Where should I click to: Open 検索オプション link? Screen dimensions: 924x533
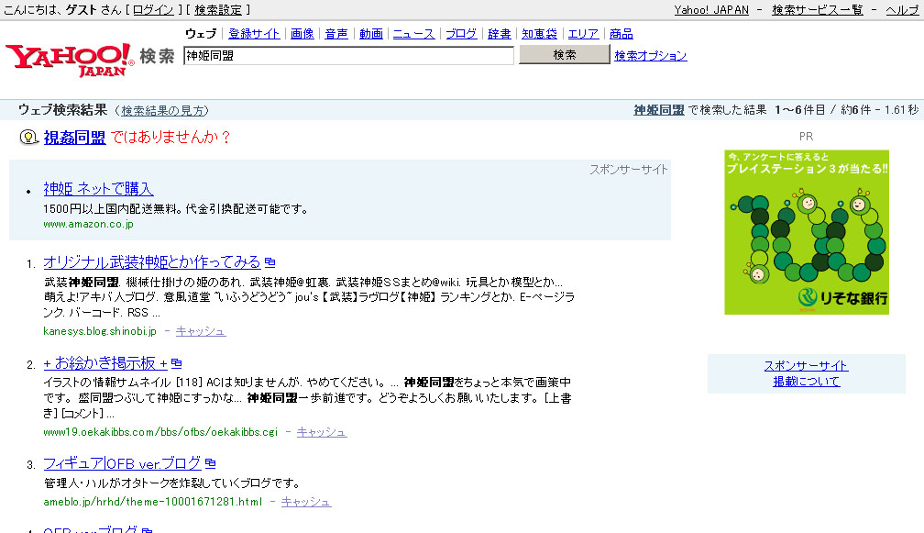click(651, 55)
